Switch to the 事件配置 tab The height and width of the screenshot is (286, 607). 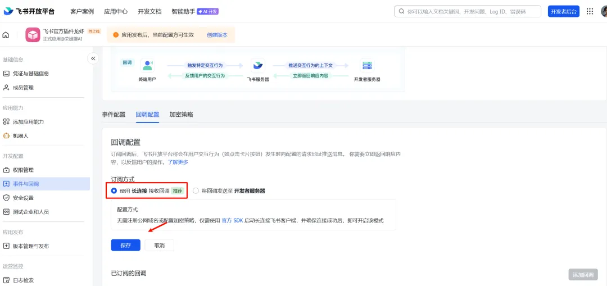click(114, 115)
